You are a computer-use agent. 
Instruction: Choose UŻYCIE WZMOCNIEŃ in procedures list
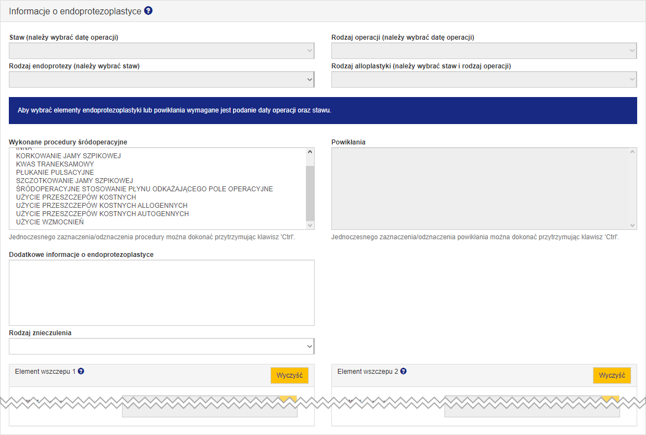50,222
